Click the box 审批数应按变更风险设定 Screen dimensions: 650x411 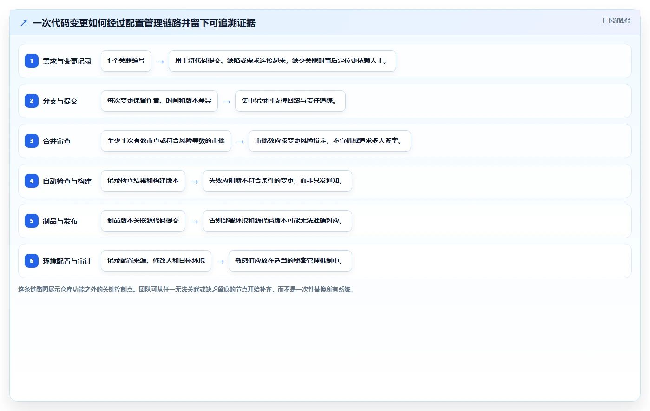[x=330, y=141]
